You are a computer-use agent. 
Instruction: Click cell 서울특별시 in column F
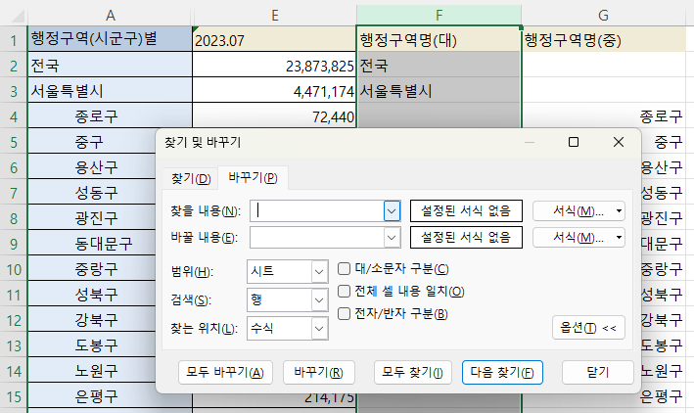(x=440, y=91)
